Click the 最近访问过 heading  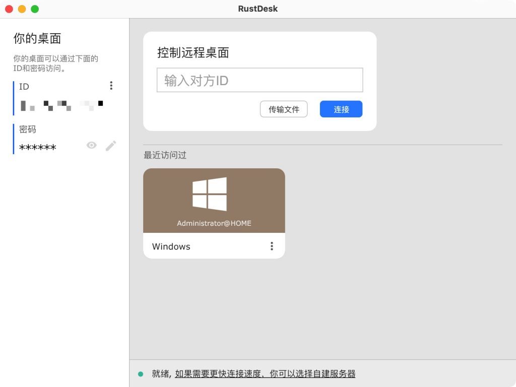[x=165, y=155]
